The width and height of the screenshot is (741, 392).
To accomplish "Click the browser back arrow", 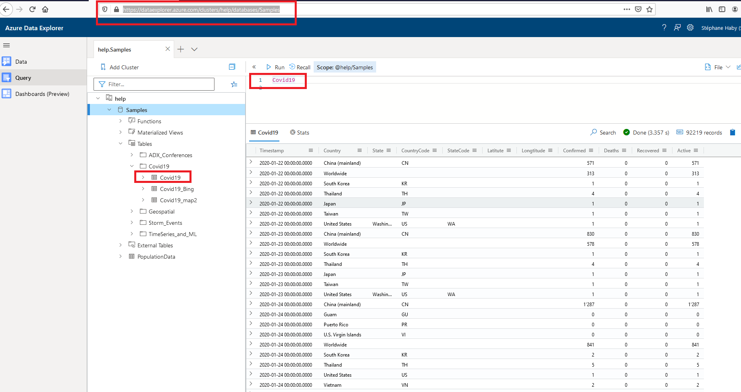I will click(6, 9).
